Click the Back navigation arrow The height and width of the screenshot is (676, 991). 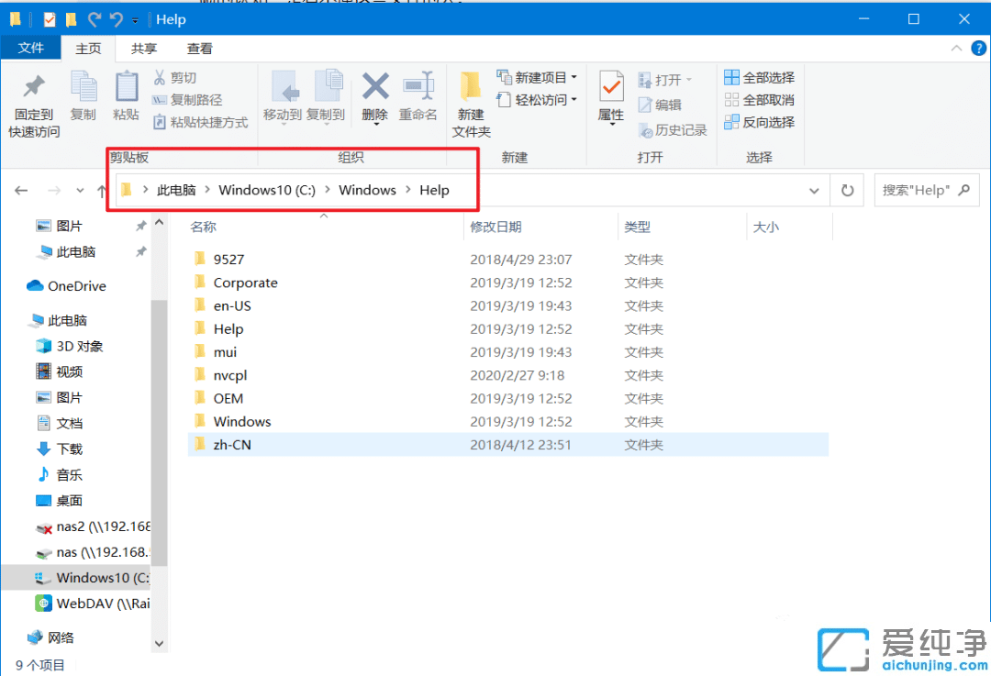coord(21,190)
